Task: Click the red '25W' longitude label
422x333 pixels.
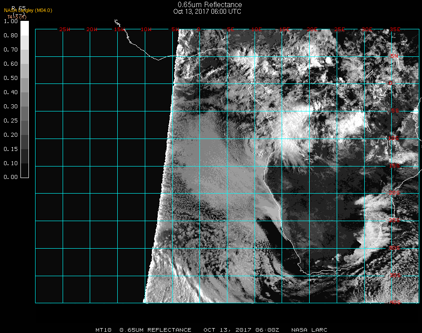Action: (65, 30)
